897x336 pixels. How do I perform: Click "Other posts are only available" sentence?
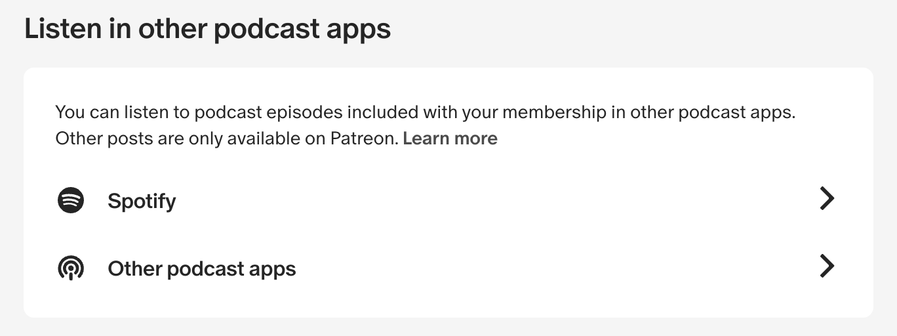[x=170, y=138]
